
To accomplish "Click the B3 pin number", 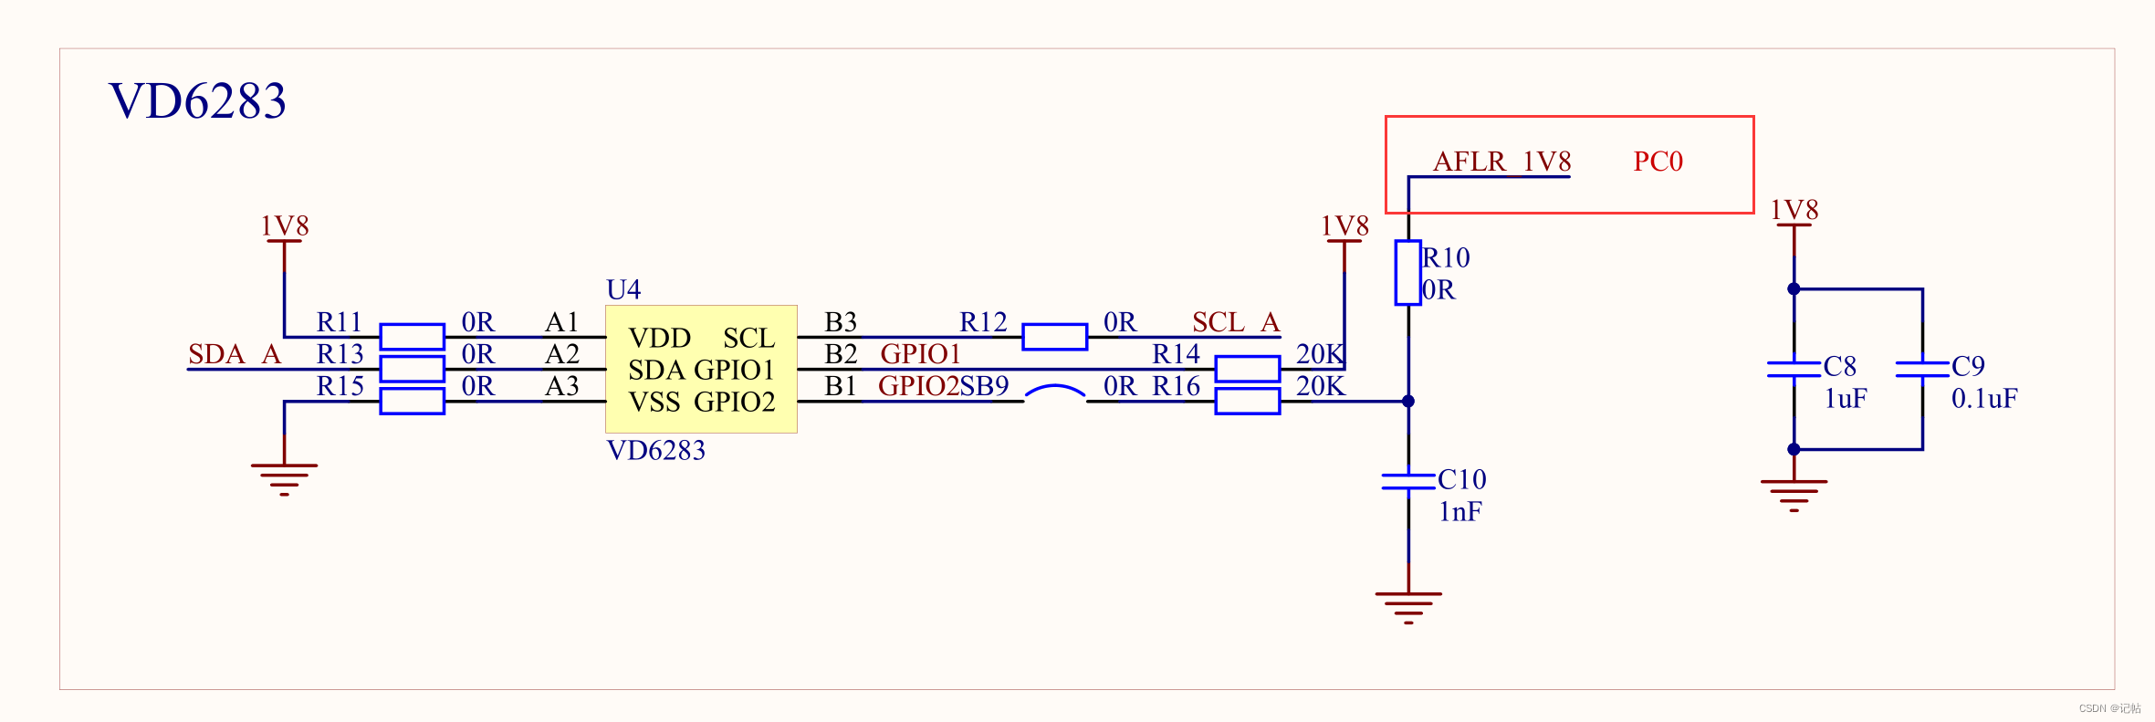I will tap(840, 322).
